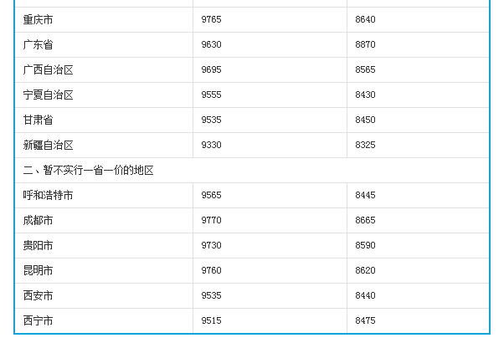Click the 8475 value for 西宁市
The height and width of the screenshot is (343, 504).
365,320
